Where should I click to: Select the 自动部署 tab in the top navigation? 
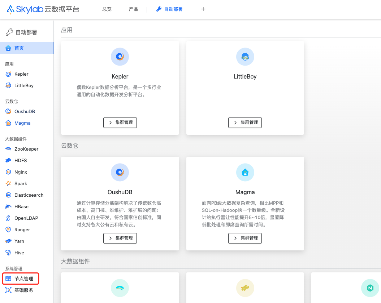click(169, 9)
